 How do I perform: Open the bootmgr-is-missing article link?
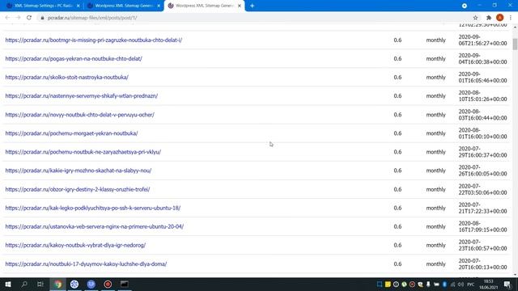(94, 40)
